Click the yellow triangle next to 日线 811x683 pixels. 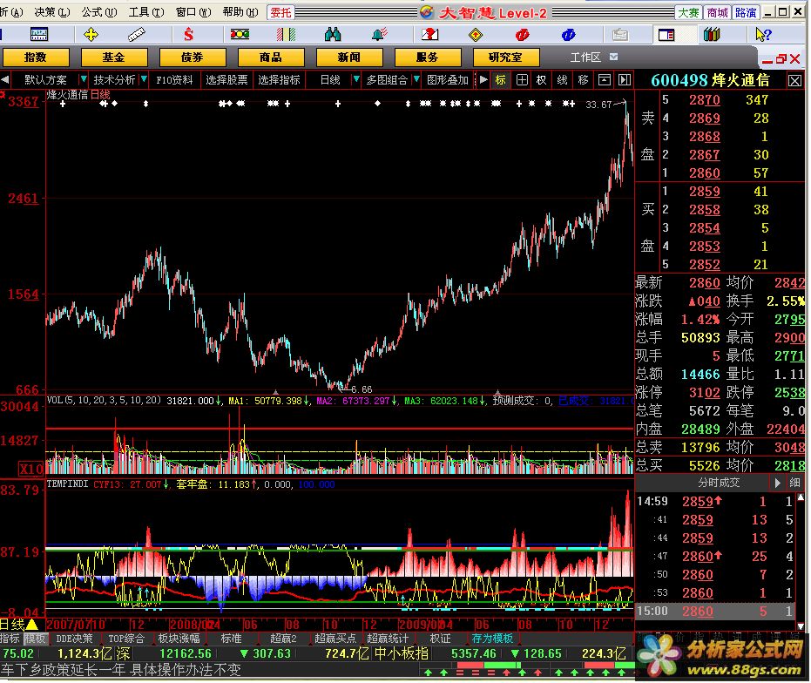pos(32,625)
